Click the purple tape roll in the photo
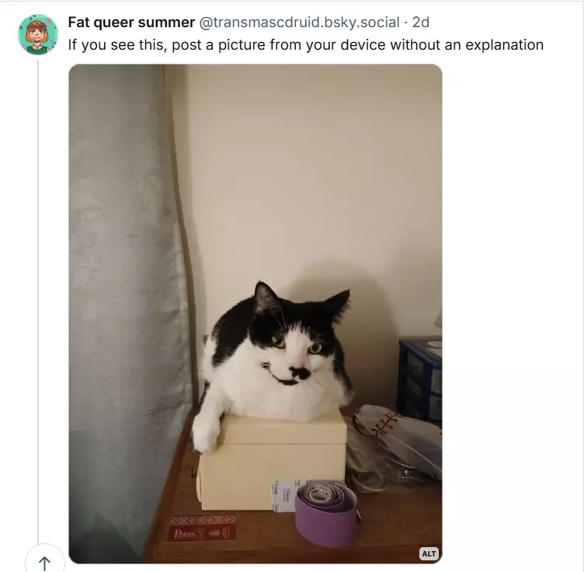Screen dimensions: 584x572 click(x=327, y=514)
